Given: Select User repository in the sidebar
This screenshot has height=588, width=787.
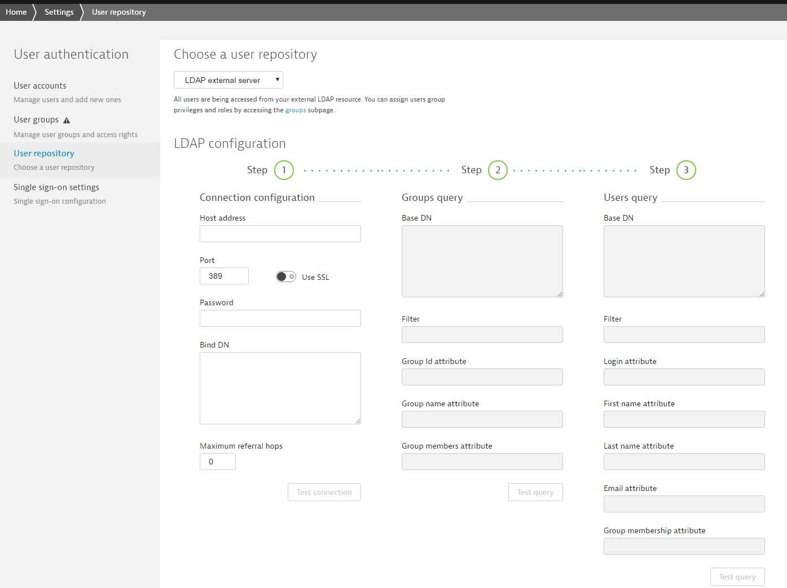Looking at the screenshot, I should click(44, 153).
